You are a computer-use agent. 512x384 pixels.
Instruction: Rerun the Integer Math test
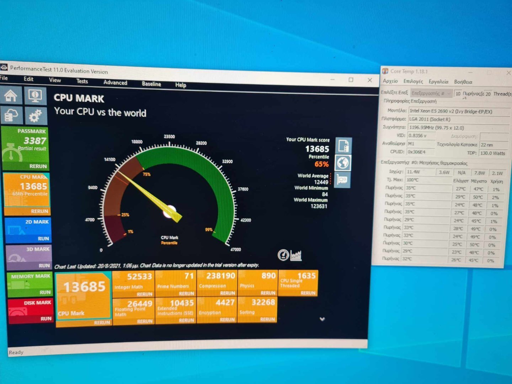[x=144, y=294]
